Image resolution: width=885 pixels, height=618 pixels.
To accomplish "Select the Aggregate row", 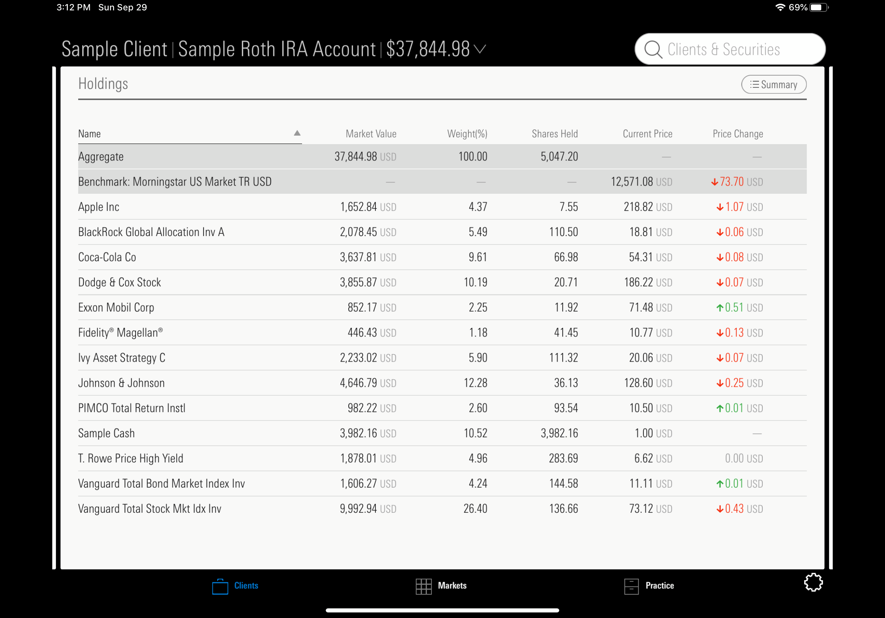I will click(442, 157).
